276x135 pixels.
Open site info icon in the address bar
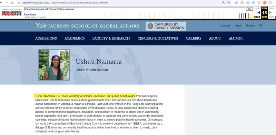click(19, 3)
